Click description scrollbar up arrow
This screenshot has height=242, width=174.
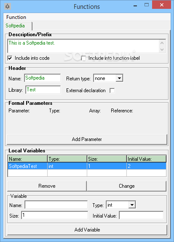162,43
